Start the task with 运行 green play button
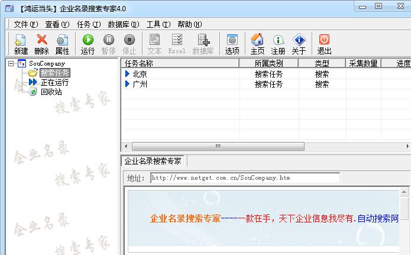This screenshot has height=255, width=411. 88,40
